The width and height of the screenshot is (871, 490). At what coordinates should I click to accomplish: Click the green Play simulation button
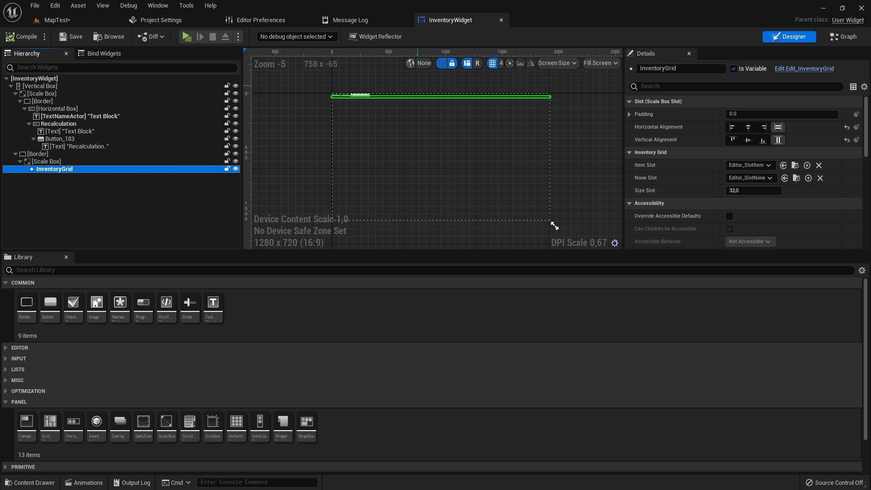pyautogui.click(x=186, y=37)
